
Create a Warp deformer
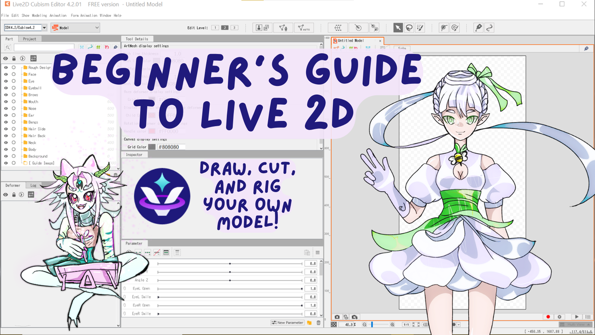pyautogui.click(x=339, y=27)
